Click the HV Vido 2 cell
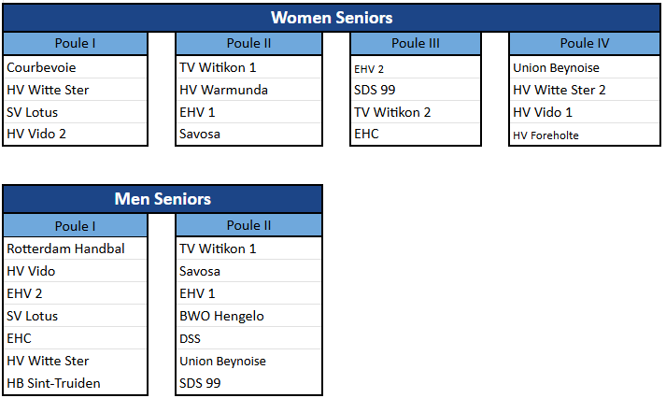Screen dimensions: 666x398 (x=75, y=135)
